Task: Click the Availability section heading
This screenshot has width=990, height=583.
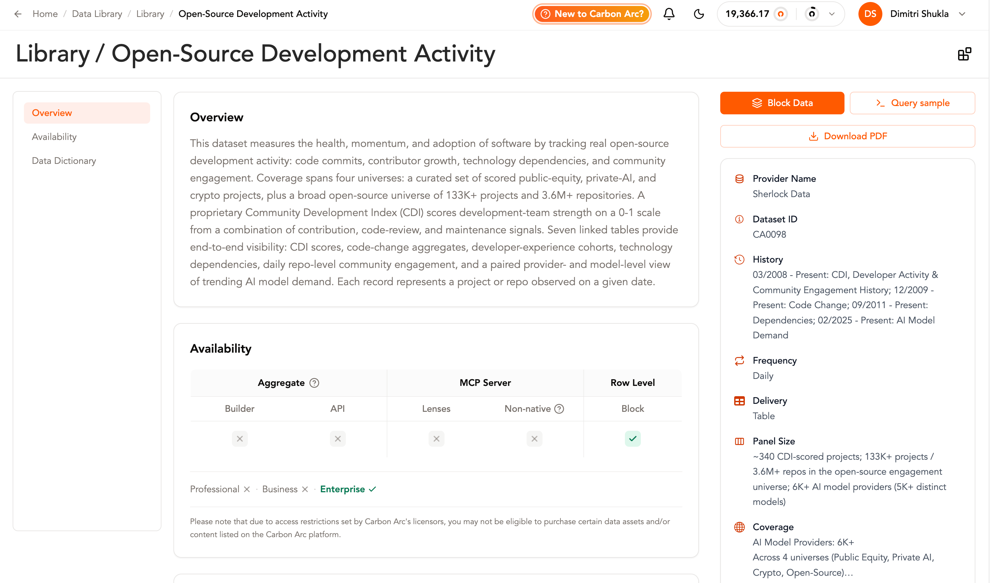Action: 220,349
